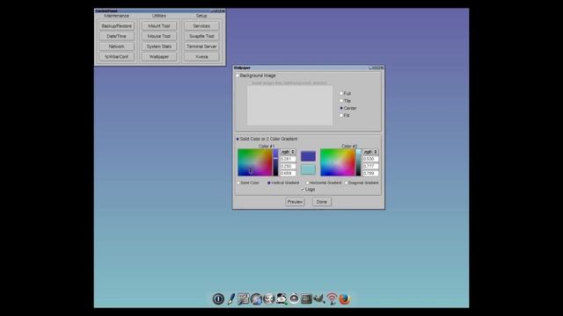This screenshot has height=316, width=563.
Task: Toggle the Logo checkbox
Action: click(303, 190)
